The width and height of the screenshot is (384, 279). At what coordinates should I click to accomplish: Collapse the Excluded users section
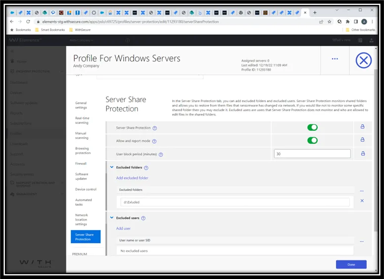(112, 218)
